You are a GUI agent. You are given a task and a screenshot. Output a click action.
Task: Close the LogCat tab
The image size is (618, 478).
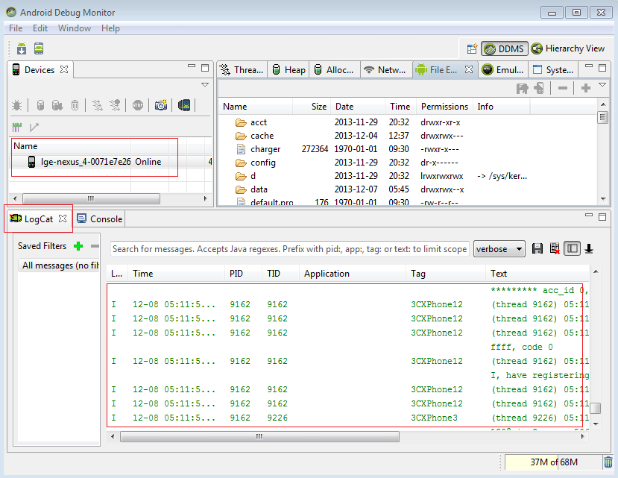(x=63, y=218)
